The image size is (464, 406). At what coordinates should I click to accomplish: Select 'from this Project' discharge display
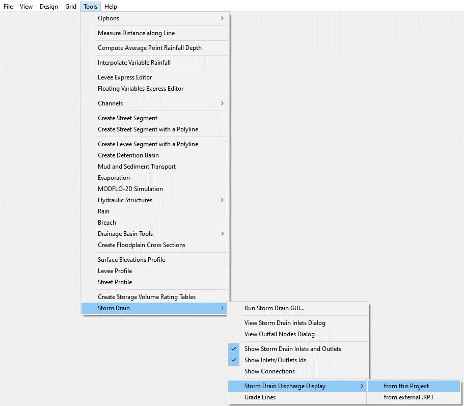pyautogui.click(x=406, y=386)
